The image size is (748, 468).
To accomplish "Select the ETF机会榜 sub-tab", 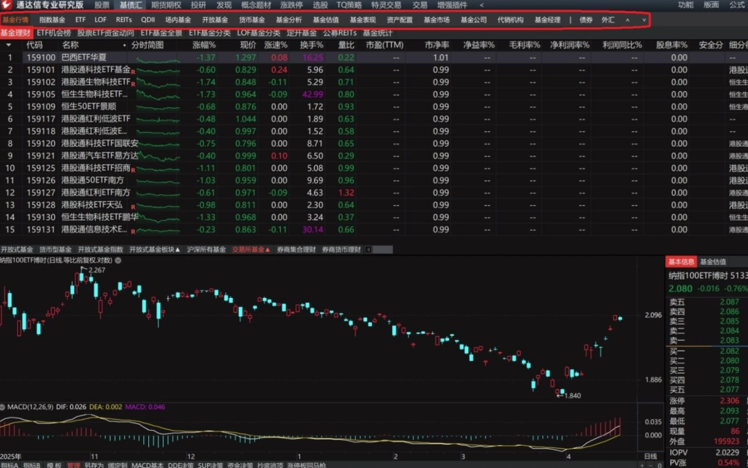I will click(54, 32).
